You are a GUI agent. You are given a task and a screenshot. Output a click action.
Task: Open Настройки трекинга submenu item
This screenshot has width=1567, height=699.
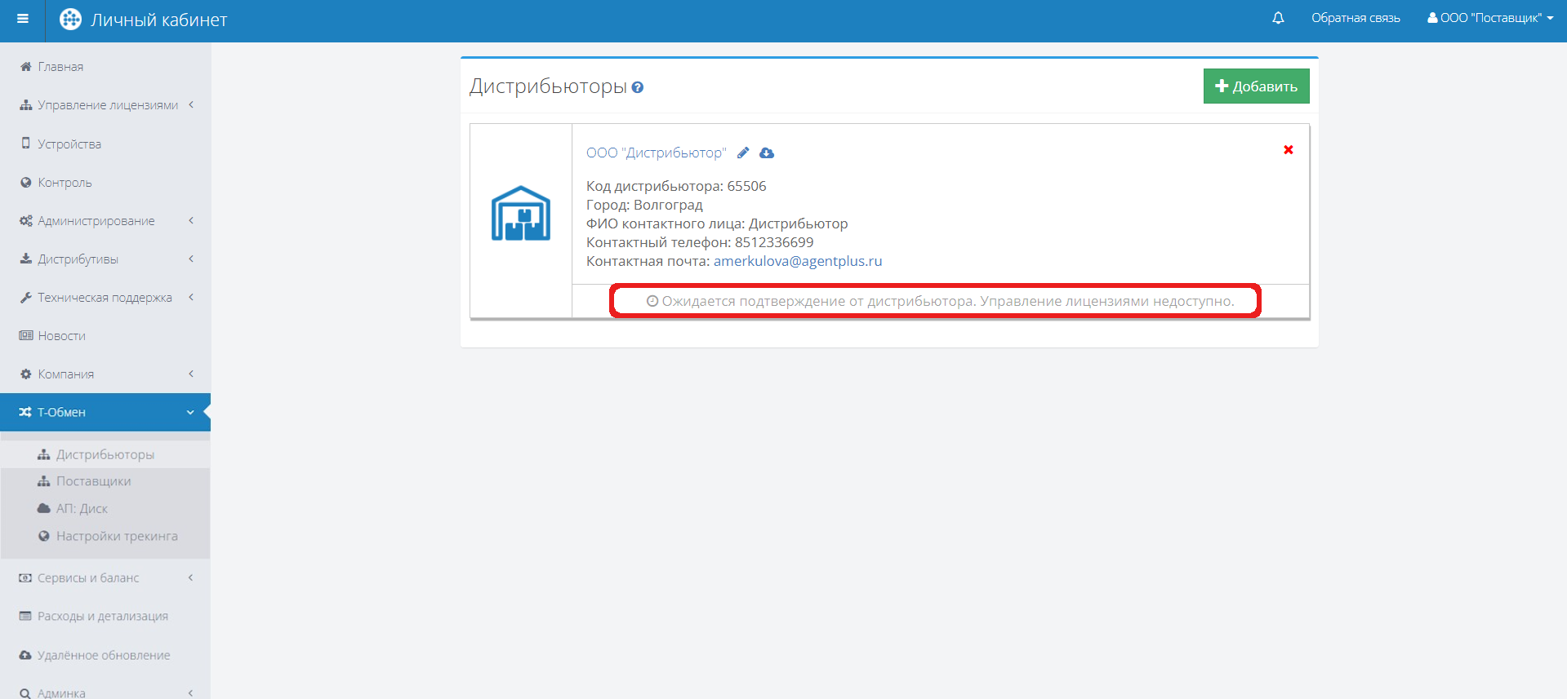(117, 536)
